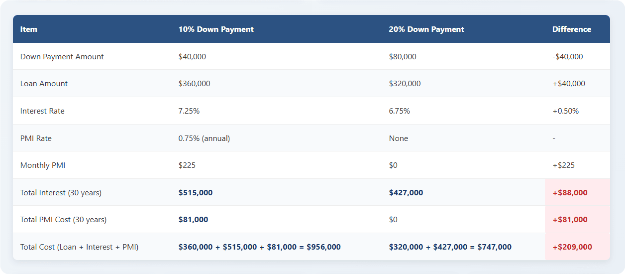Select the Total PMI Cost (30 years) label
The image size is (625, 274).
(63, 220)
